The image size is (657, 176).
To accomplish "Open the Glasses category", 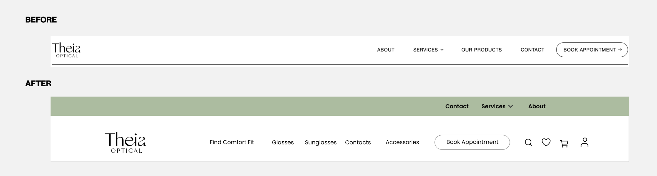I will (283, 142).
